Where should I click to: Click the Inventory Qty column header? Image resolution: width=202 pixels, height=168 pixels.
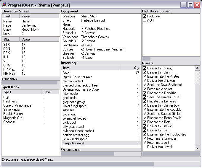coord(130,68)
